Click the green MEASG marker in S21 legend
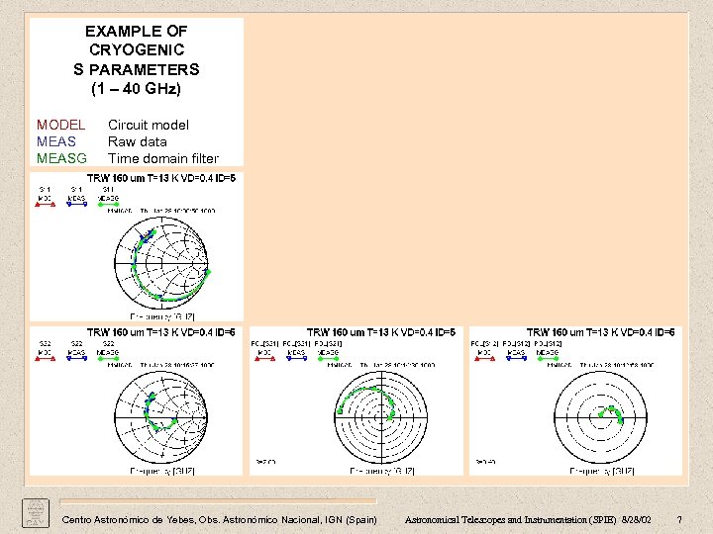This screenshot has height=534, width=713. [328, 359]
